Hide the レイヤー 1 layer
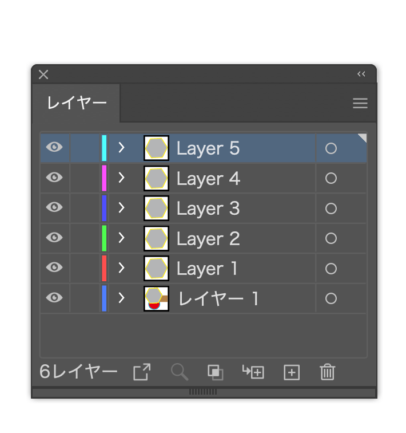Image resolution: width=406 pixels, height=433 pixels. pos(54,298)
